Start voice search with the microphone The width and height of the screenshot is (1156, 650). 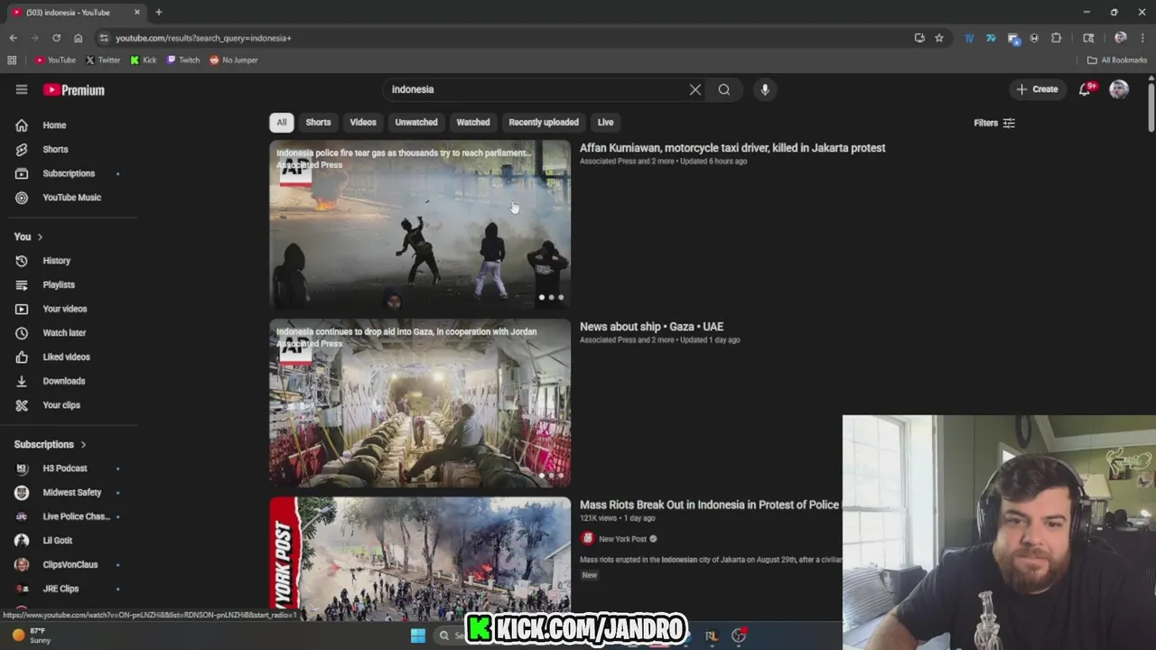click(765, 89)
